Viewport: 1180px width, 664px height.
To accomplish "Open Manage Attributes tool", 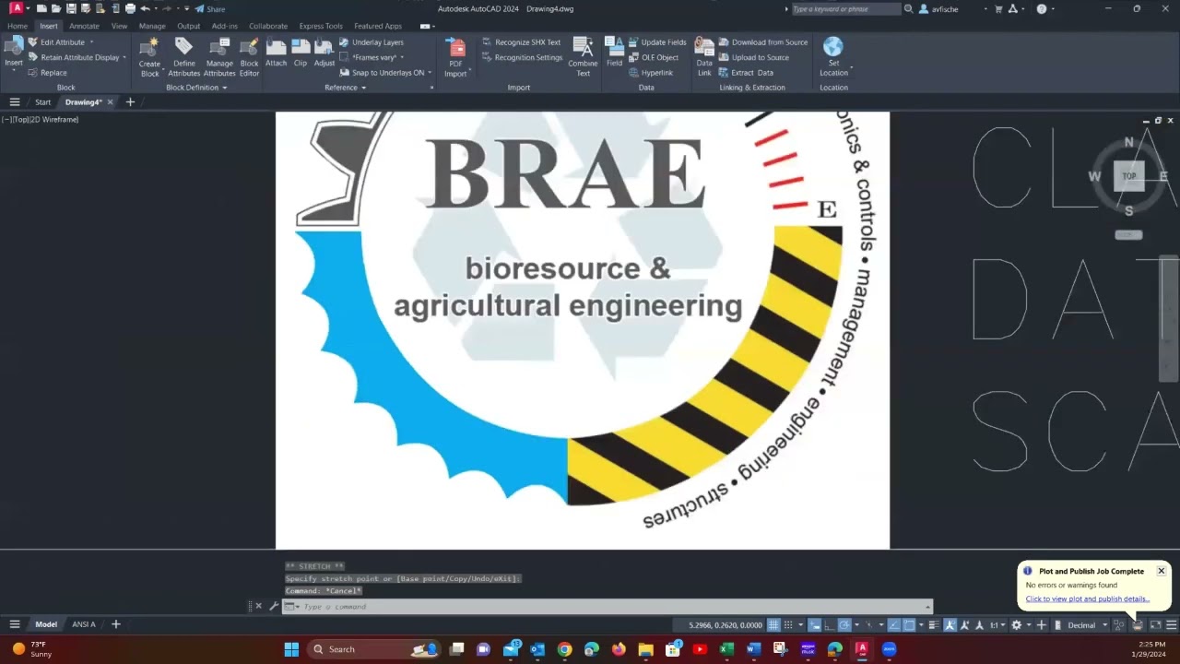I will click(219, 57).
